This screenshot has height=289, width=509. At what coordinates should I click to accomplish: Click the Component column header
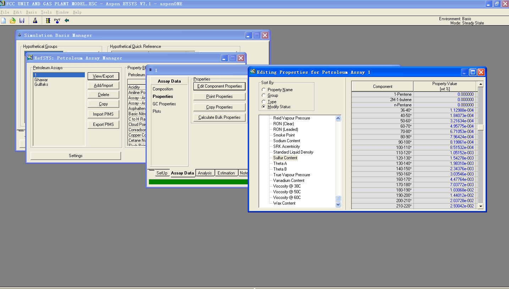(383, 86)
